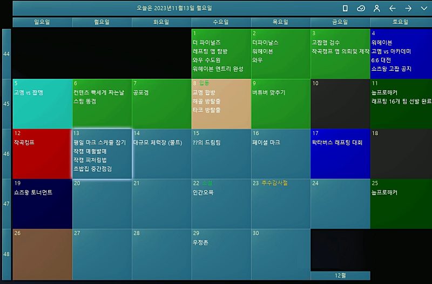Select the day 20 cell

pos(102,204)
